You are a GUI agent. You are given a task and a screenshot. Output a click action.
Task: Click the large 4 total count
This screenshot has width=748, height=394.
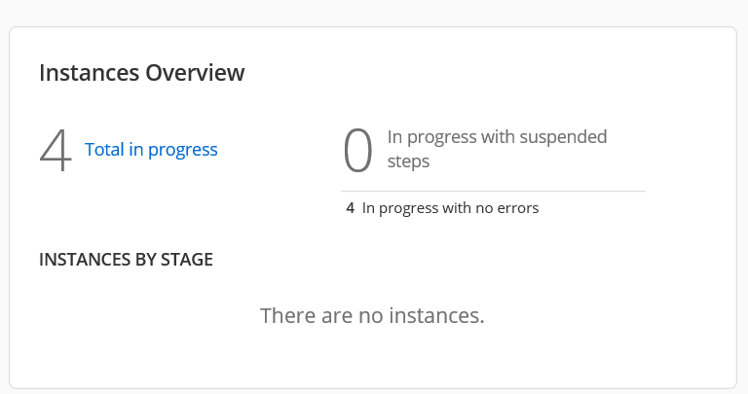(56, 151)
